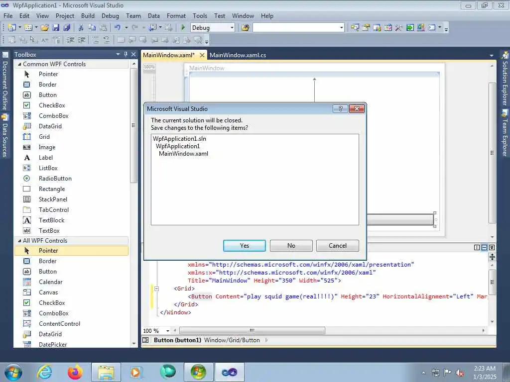Screen dimensions: 510x382
Task: Click No in the save dialog
Action: click(291, 246)
